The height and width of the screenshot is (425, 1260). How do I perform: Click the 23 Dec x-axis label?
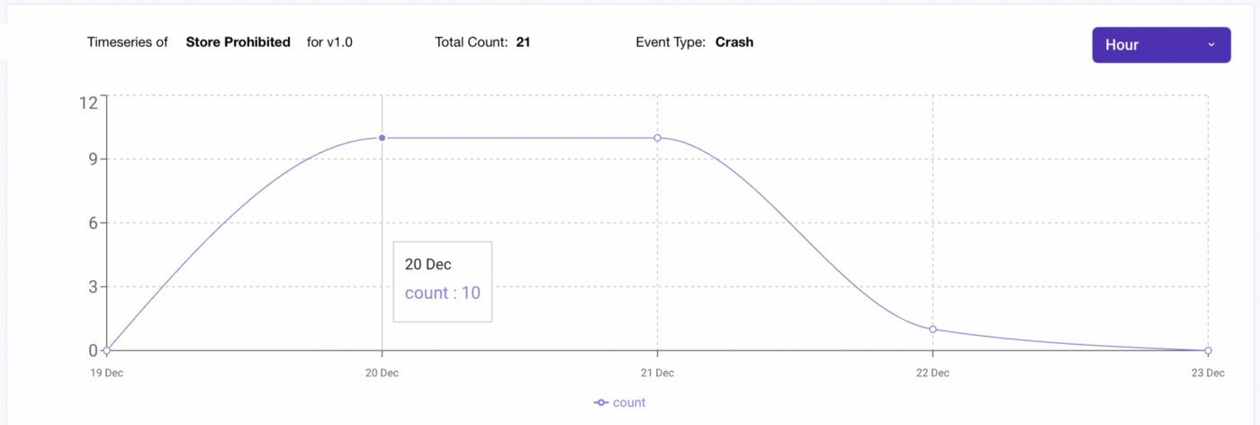click(1208, 372)
